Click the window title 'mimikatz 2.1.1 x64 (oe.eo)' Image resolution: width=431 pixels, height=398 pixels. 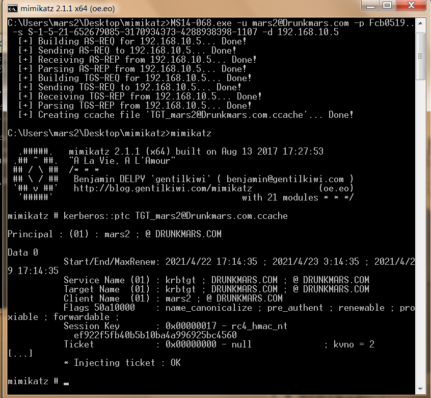(68, 9)
